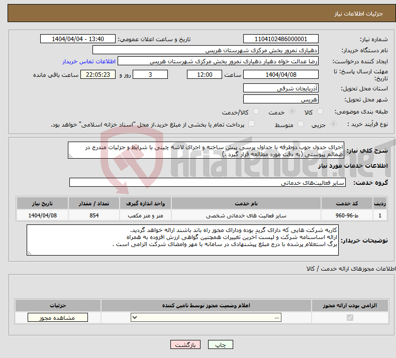Click the اعلام وضعیت مجوز توسط تامین کننده header
Image resolution: width=396 pixels, height=358 pixels.
tap(206, 305)
